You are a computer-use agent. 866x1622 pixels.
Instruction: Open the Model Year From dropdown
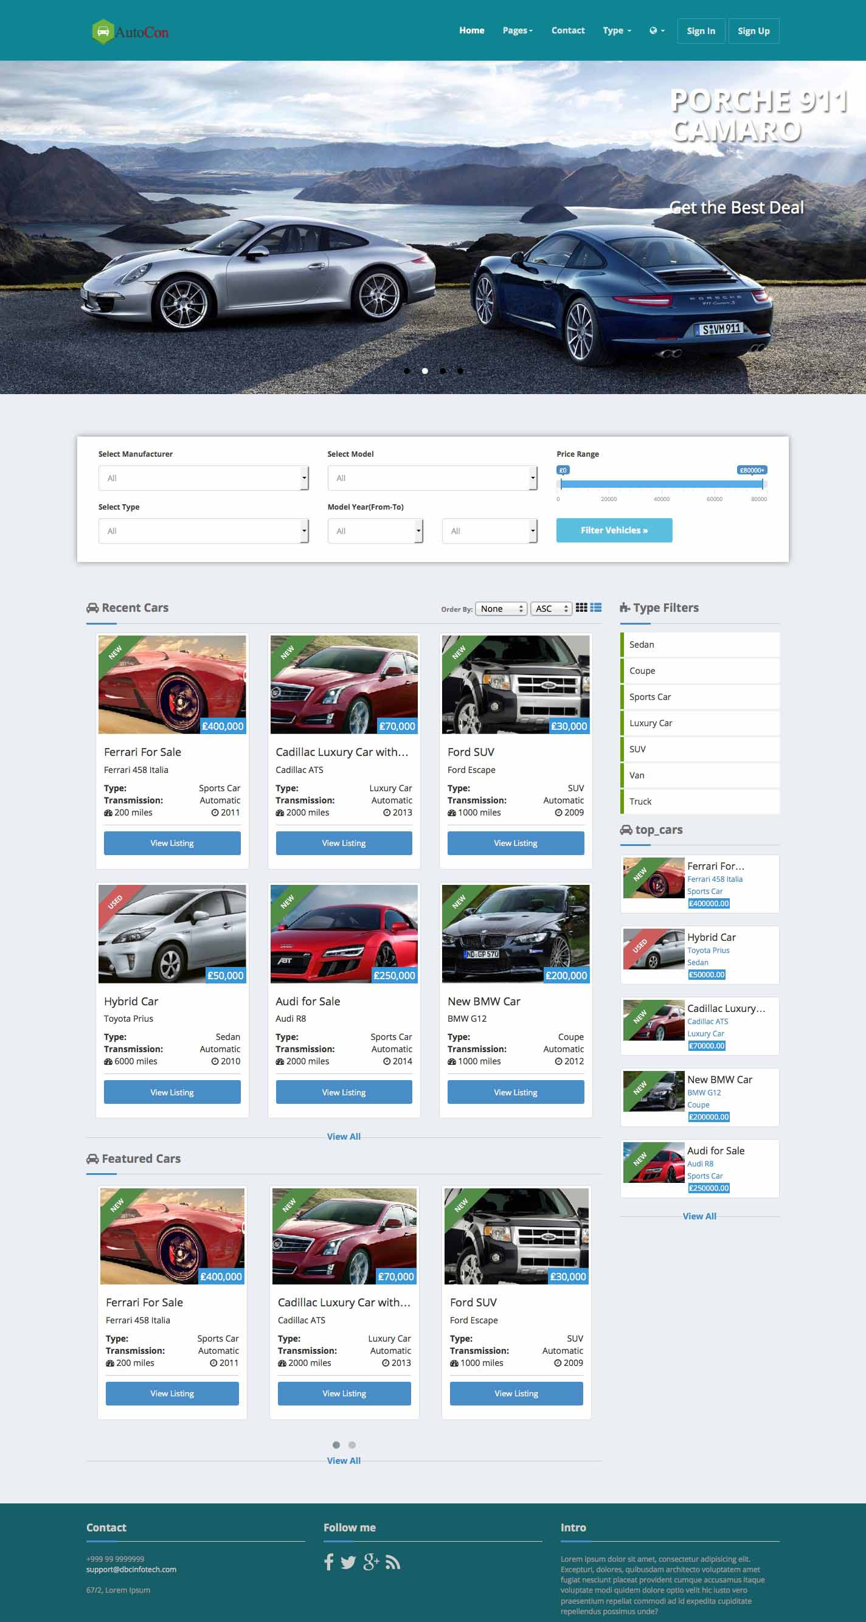(x=375, y=531)
